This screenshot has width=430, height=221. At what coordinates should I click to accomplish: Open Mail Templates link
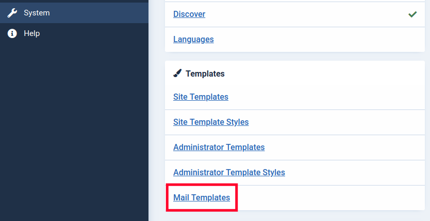[202, 197]
